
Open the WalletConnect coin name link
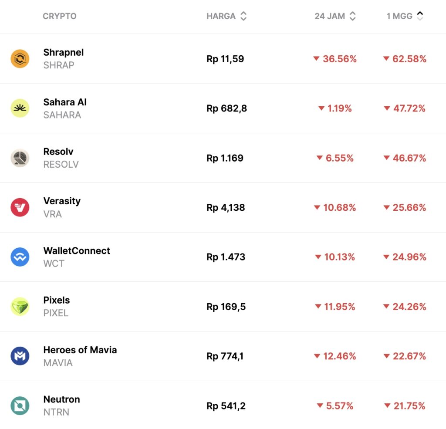pos(77,251)
